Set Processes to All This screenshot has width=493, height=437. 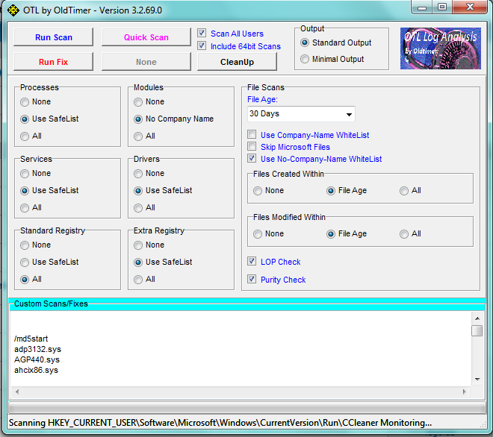point(25,136)
